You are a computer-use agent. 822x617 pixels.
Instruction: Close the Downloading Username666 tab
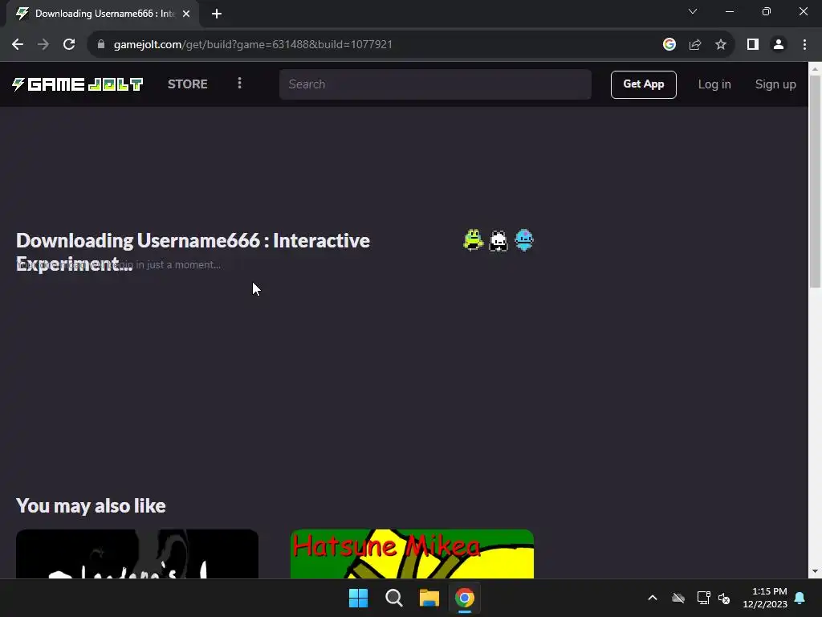pyautogui.click(x=186, y=14)
